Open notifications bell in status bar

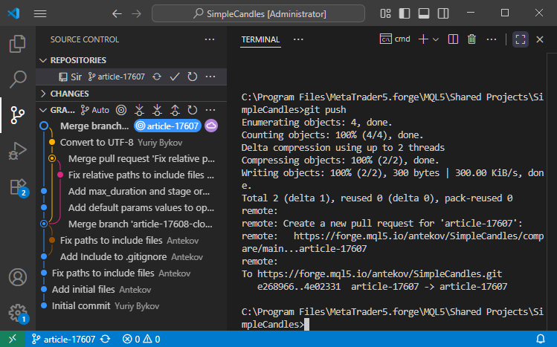[541, 339]
